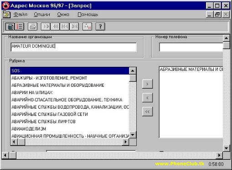Remove all rubrics with the << button
Screen dimensions: 232x170
(x=147, y=112)
